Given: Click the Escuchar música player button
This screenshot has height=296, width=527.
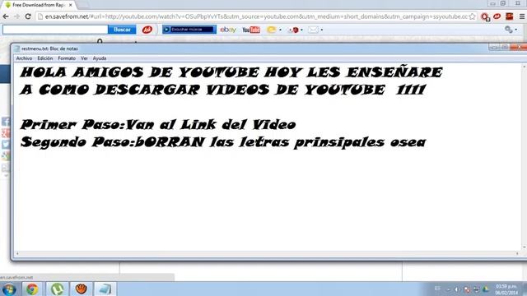Looking at the screenshot, I should pyautogui.click(x=189, y=30).
